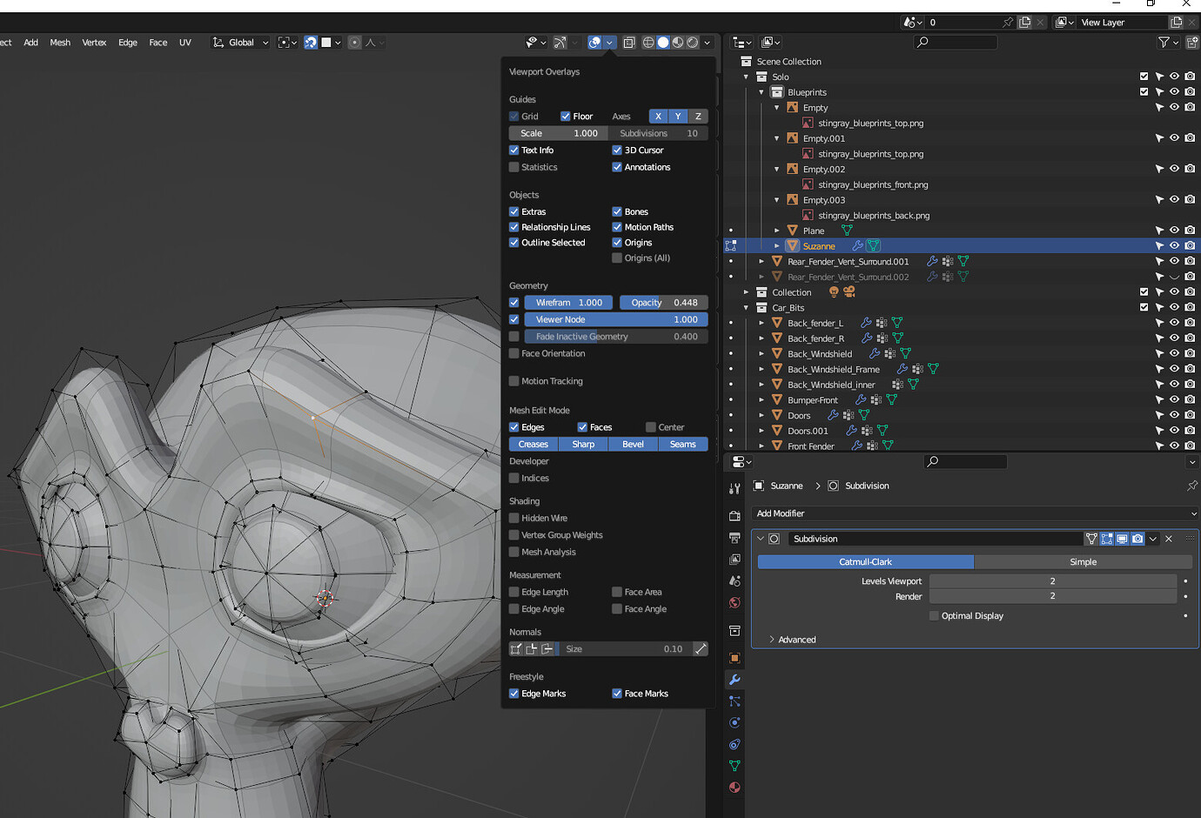Open the Physics properties tab
This screenshot has height=818, width=1201.
(735, 722)
